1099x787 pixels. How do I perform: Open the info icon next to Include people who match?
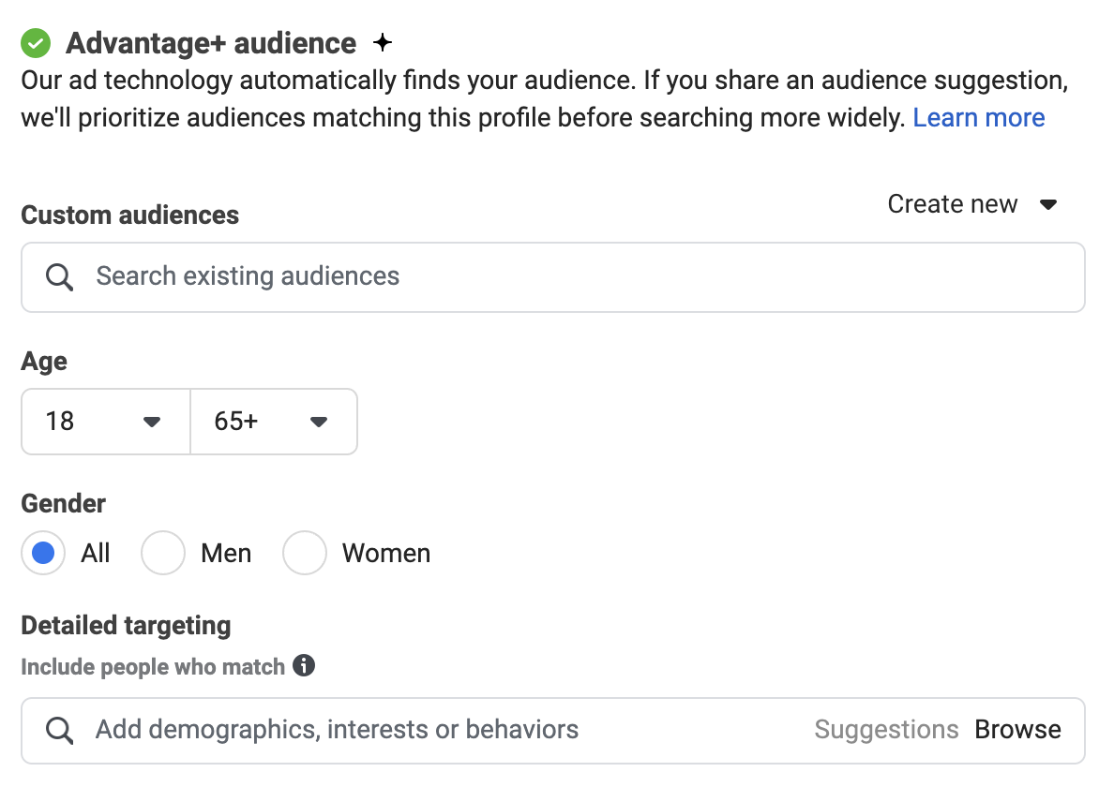pos(304,665)
